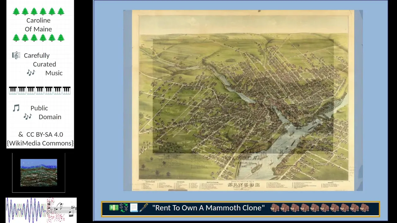Click the "Domain" text

(x=50, y=117)
